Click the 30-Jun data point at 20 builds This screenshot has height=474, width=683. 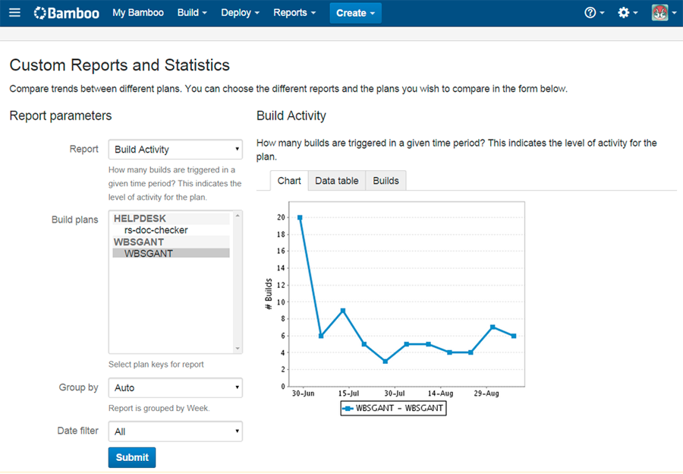[x=300, y=217]
